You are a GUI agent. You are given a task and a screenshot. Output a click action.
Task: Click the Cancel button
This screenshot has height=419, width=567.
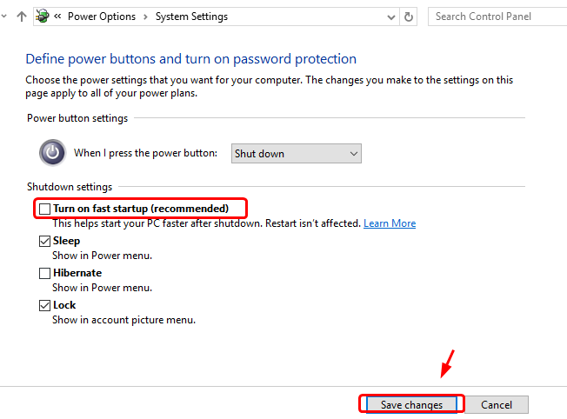[x=497, y=404]
